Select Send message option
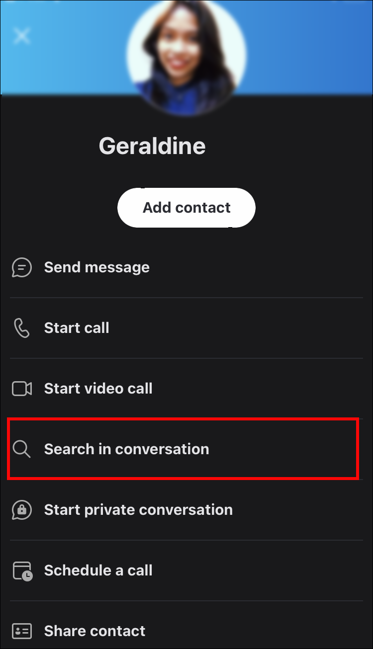373x649 pixels. point(186,268)
